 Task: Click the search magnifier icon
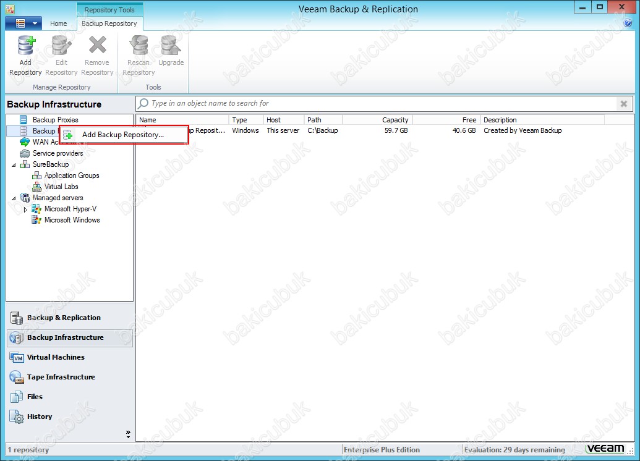coord(143,104)
